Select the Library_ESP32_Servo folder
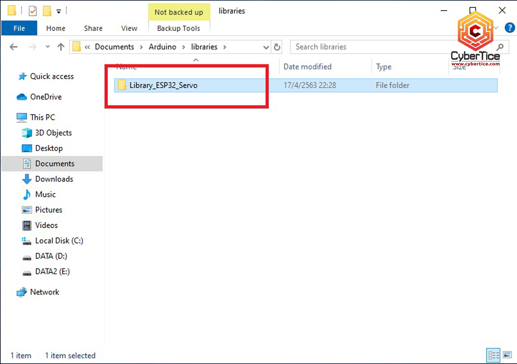Viewport: 517px width, 364px height. (x=163, y=85)
